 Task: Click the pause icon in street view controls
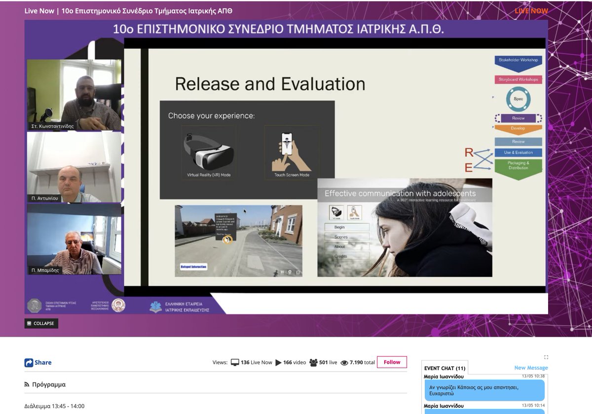tap(282, 272)
